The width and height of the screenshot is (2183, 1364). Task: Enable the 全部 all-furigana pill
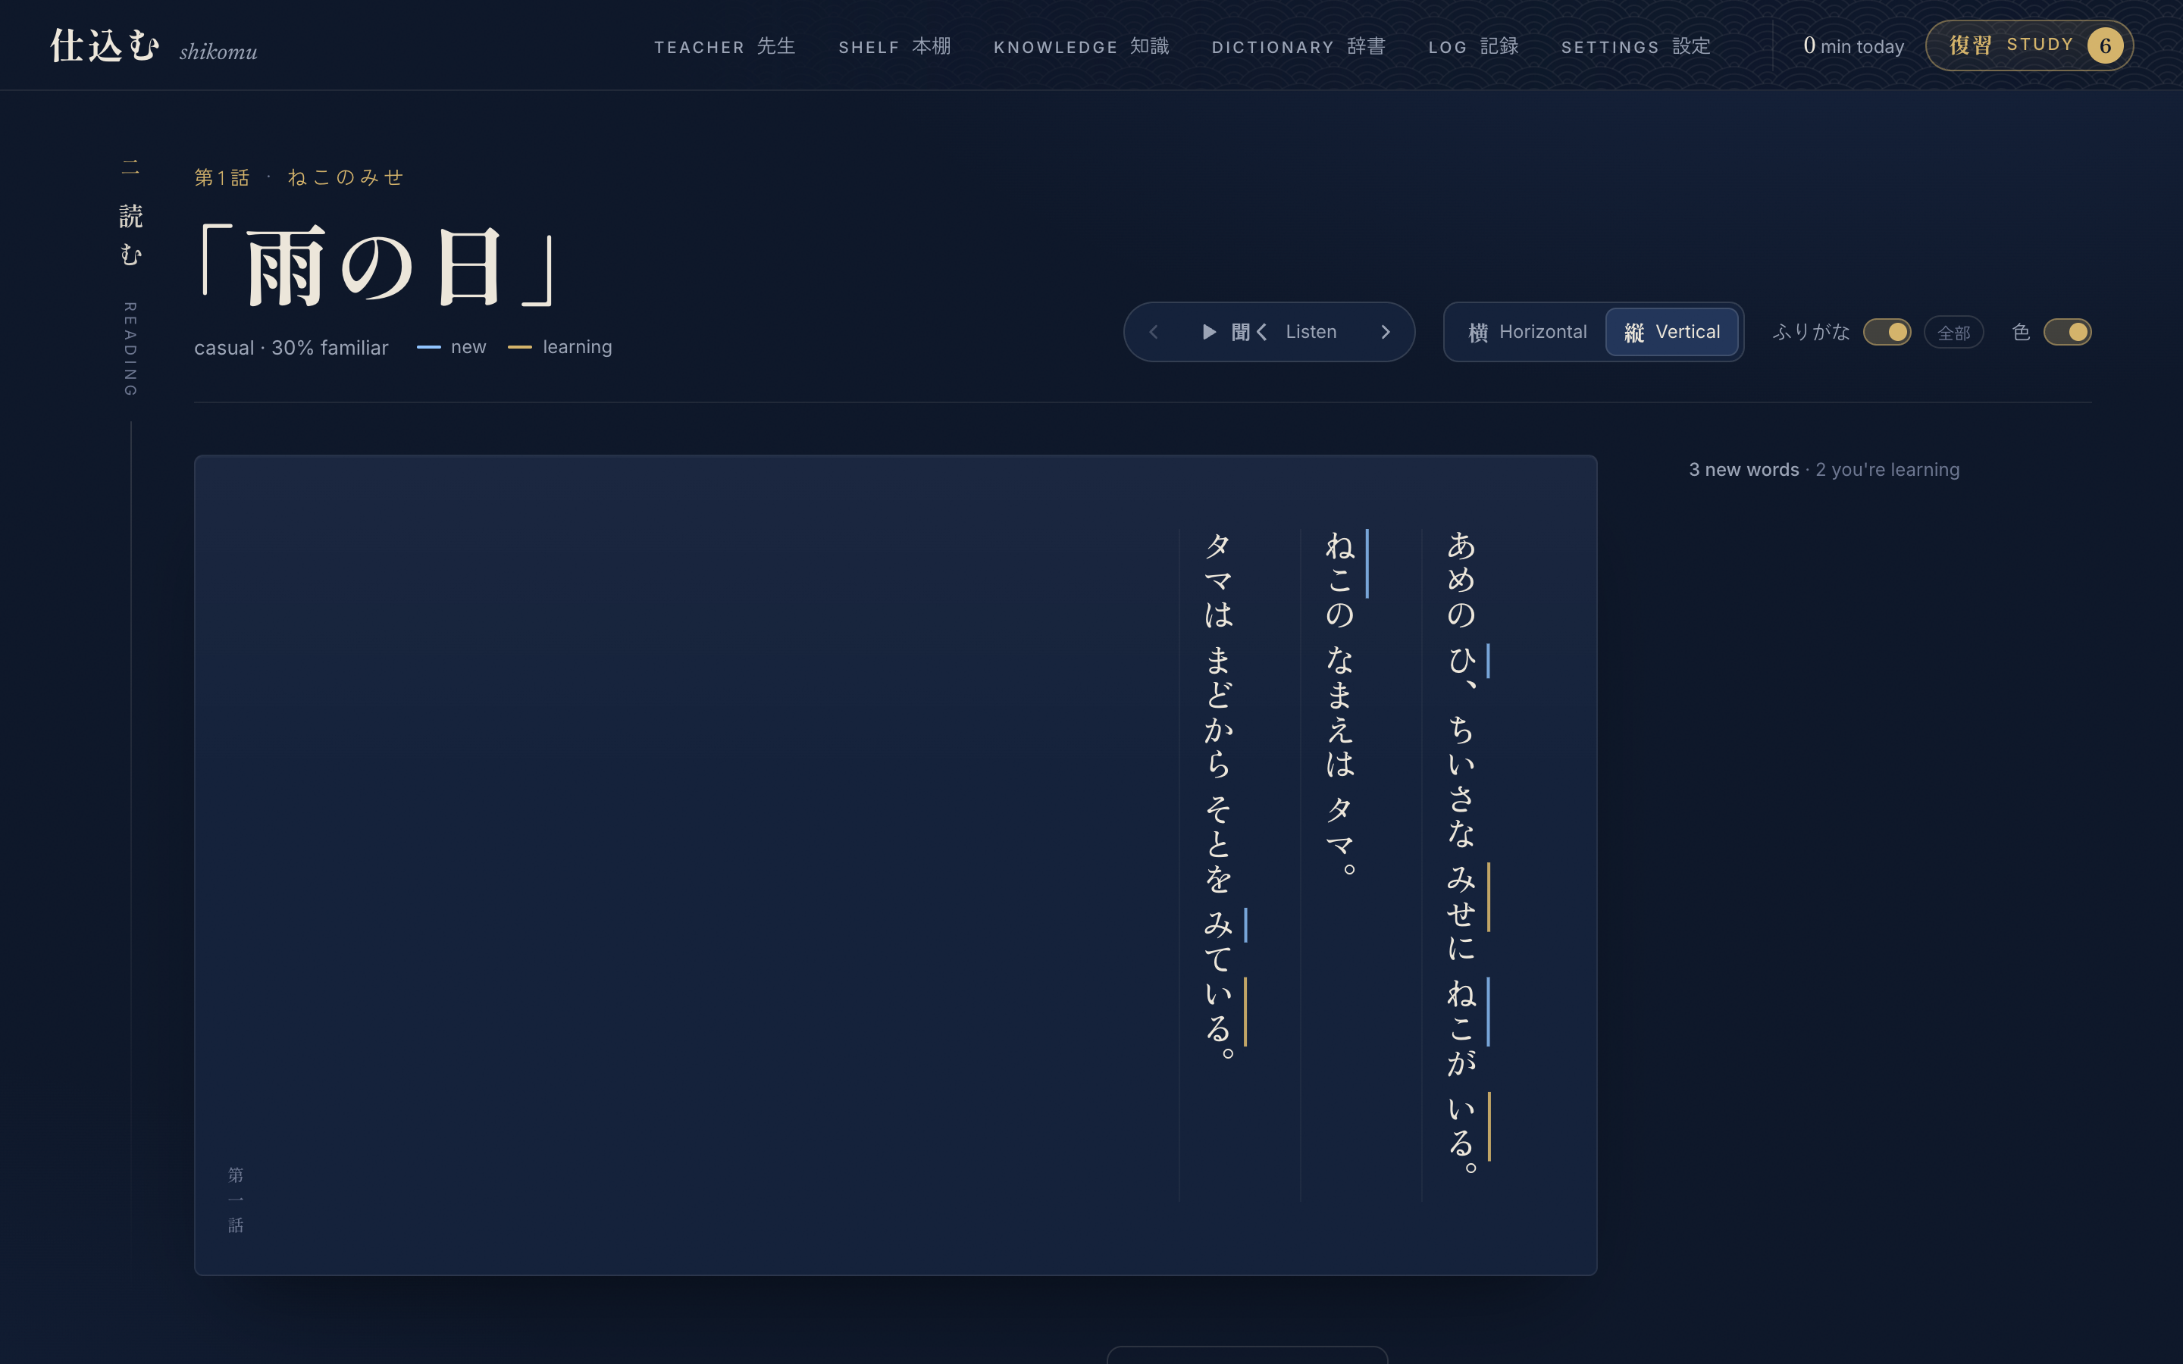click(1954, 333)
